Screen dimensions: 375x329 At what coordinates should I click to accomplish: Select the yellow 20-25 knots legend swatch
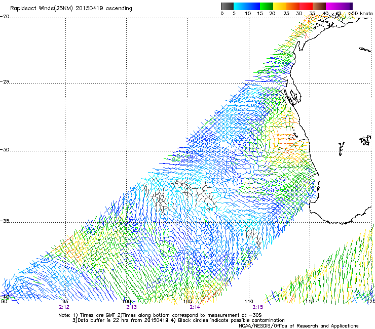[280, 6]
